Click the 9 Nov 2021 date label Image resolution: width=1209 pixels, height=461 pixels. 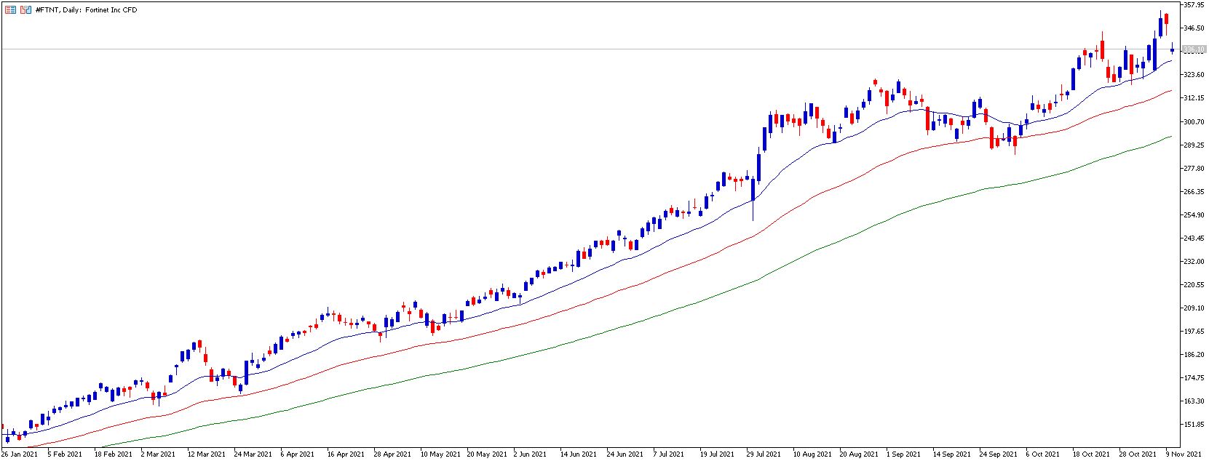[x=1184, y=454]
